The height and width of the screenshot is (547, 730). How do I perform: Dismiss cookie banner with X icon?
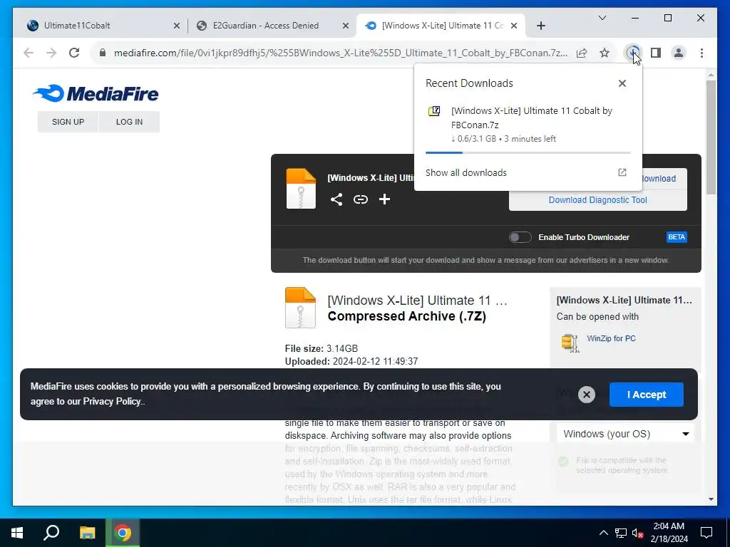point(587,395)
